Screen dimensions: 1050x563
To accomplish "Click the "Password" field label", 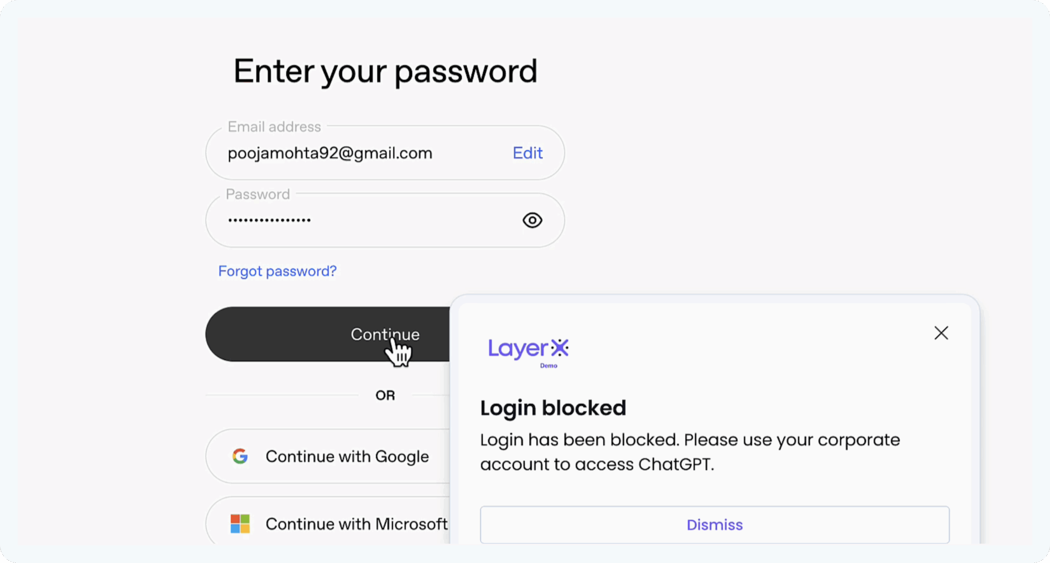I will tap(258, 194).
